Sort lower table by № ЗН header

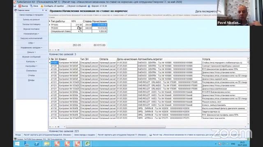tap(54, 59)
